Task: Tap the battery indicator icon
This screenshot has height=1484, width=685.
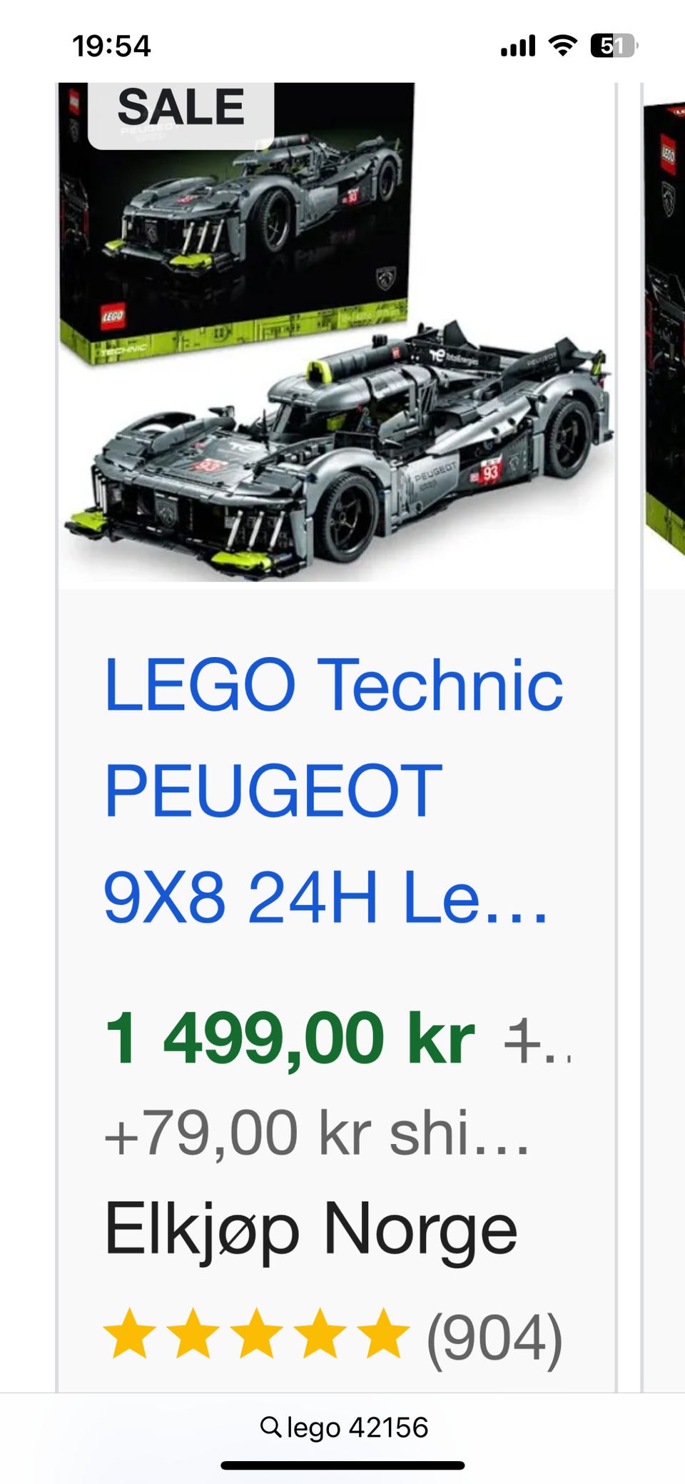Action: click(614, 46)
